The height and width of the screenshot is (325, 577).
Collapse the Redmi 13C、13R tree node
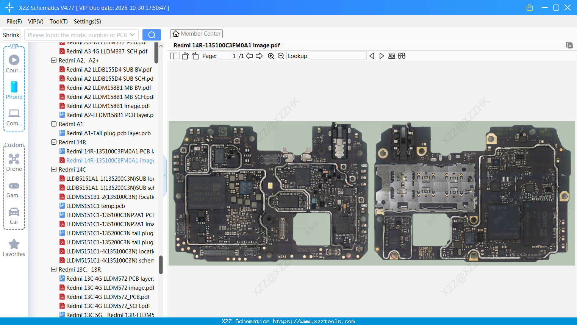[53, 269]
